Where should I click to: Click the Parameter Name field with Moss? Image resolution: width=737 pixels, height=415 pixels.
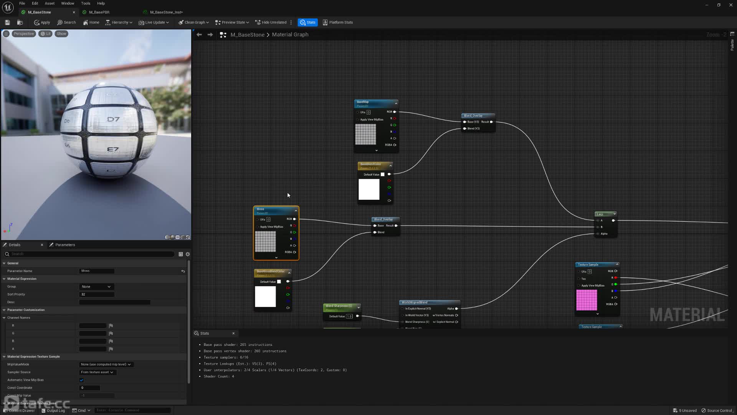click(x=97, y=271)
